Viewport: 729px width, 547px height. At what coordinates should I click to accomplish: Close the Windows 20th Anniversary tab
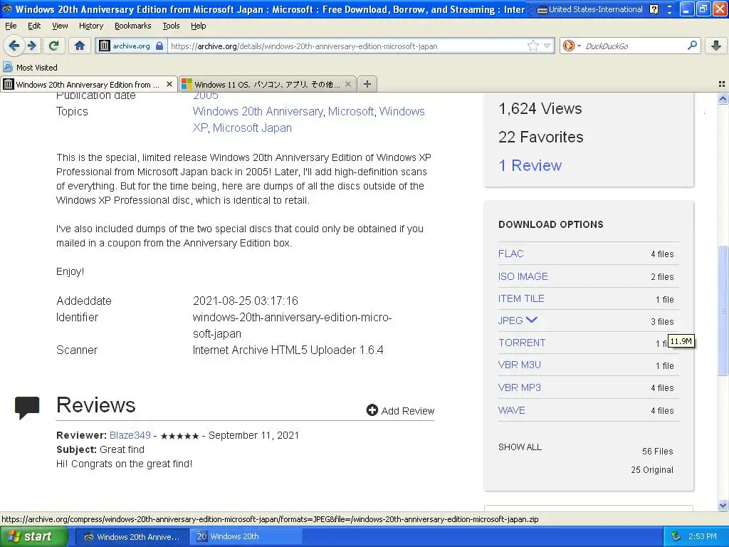tap(169, 84)
